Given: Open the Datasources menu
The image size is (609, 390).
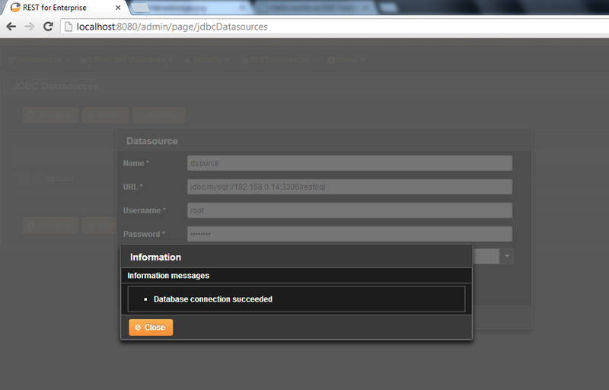Looking at the screenshot, I should (40, 60).
